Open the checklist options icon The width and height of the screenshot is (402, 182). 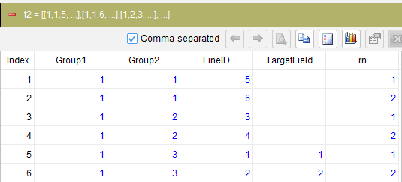coord(327,39)
